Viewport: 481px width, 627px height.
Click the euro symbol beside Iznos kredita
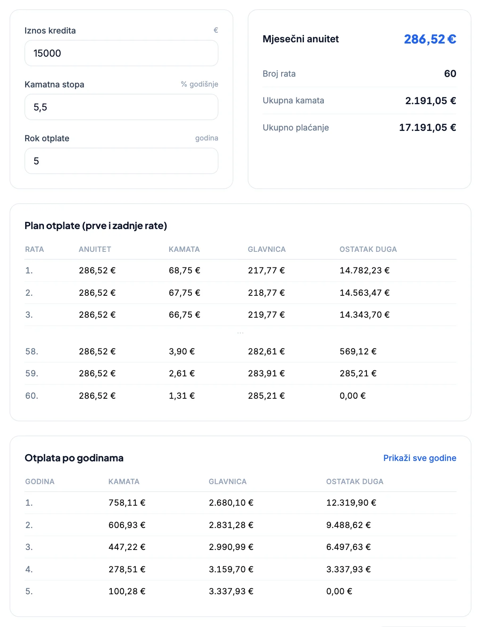216,30
